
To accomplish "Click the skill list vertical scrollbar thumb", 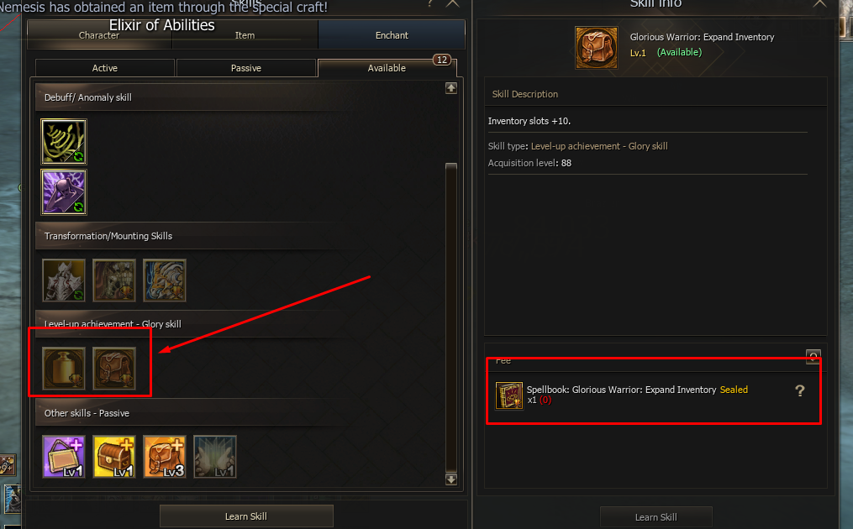I will pos(451,317).
